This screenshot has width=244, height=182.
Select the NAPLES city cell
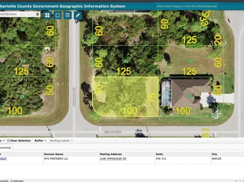point(216,159)
